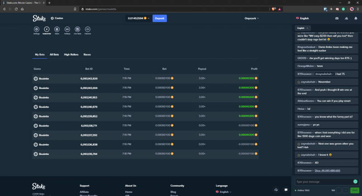The width and height of the screenshot is (362, 196).
Task: Click the Brave Rewards triangle icon
Action: click(x=279, y=9)
